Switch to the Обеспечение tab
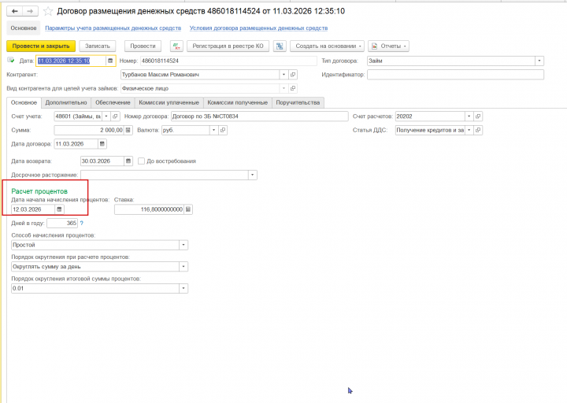This screenshot has height=403, width=567. (113, 102)
